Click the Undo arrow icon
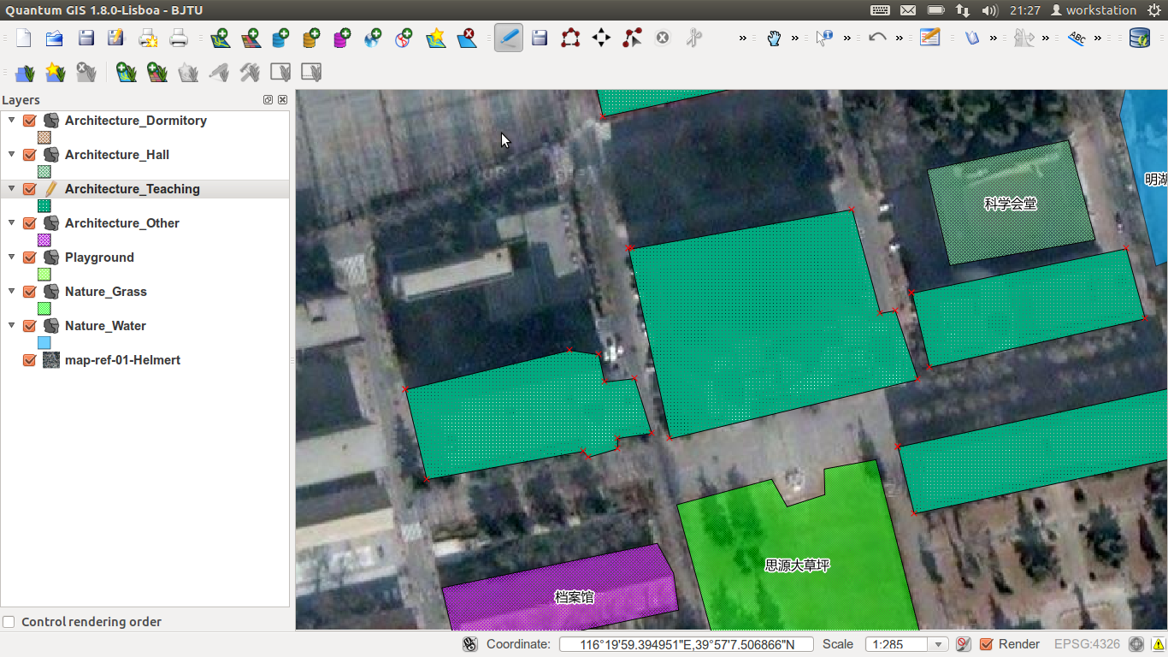Image resolution: width=1168 pixels, height=657 pixels. click(x=877, y=38)
